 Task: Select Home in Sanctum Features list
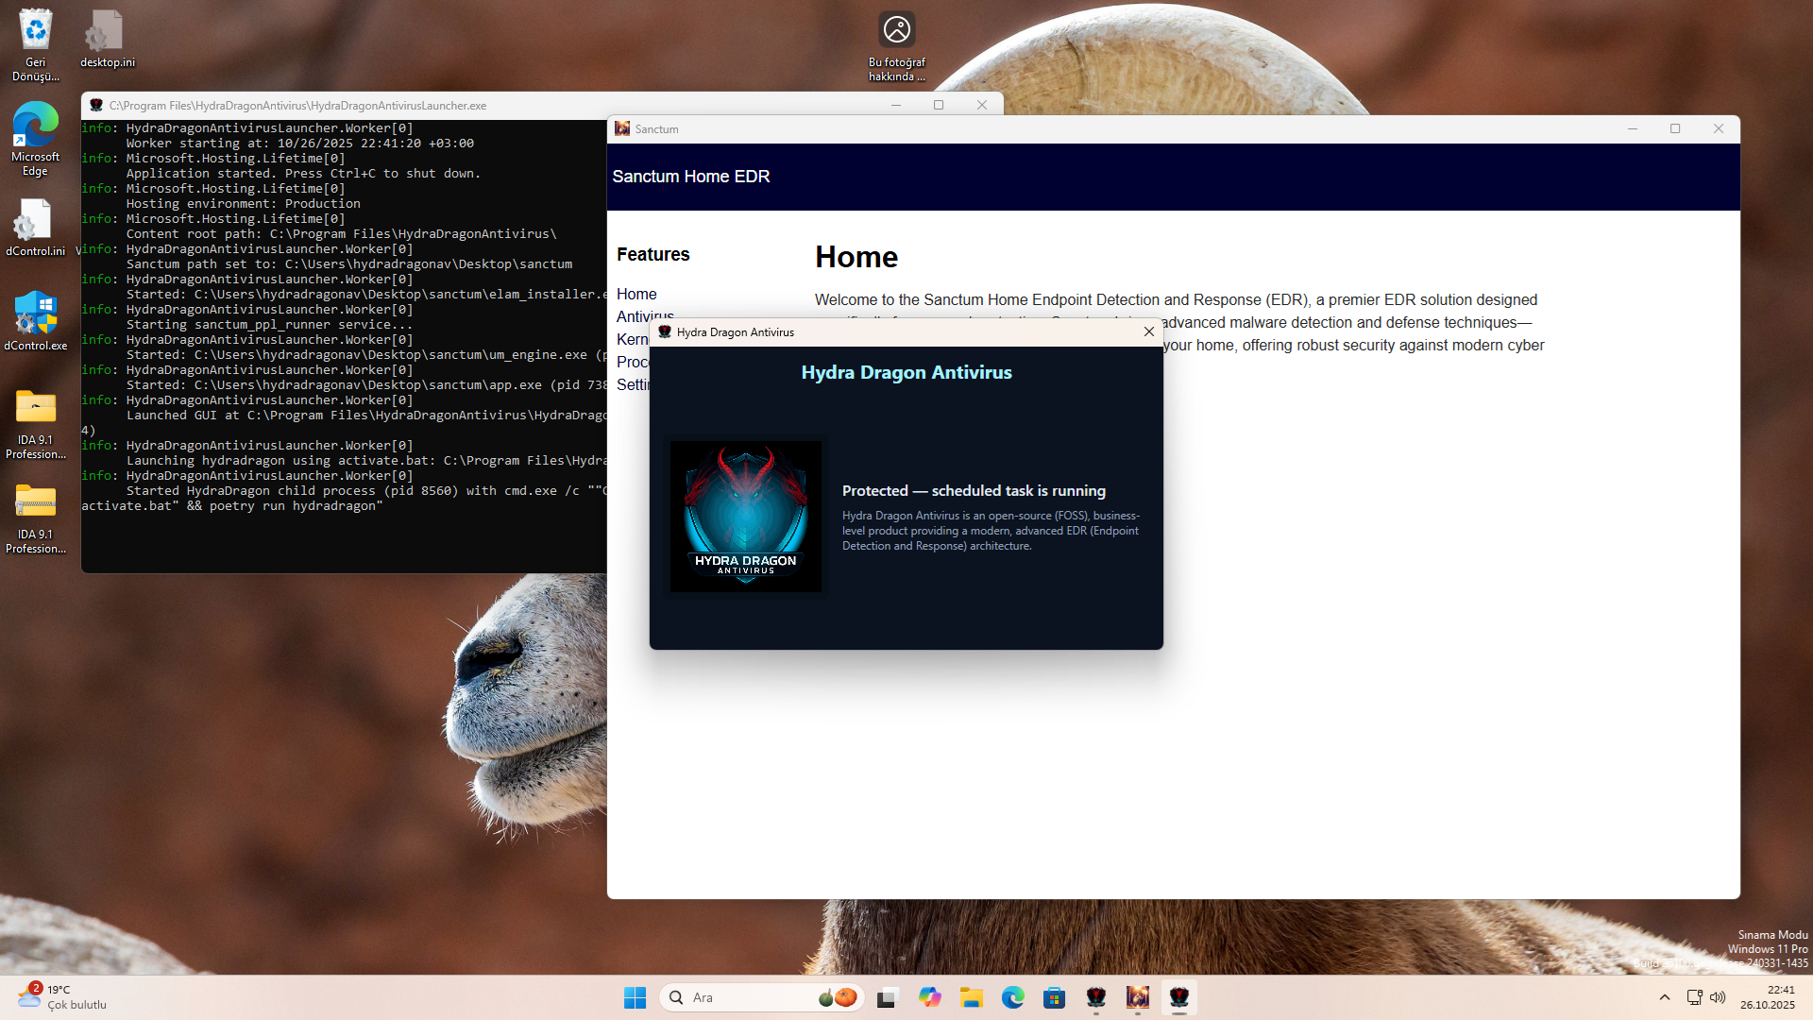click(636, 294)
